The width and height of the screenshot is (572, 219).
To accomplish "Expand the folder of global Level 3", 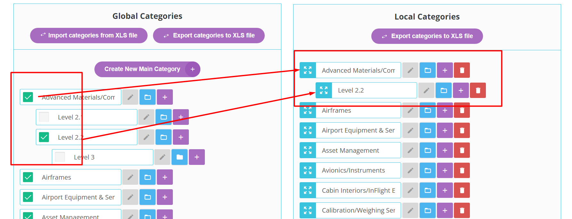I will (180, 157).
